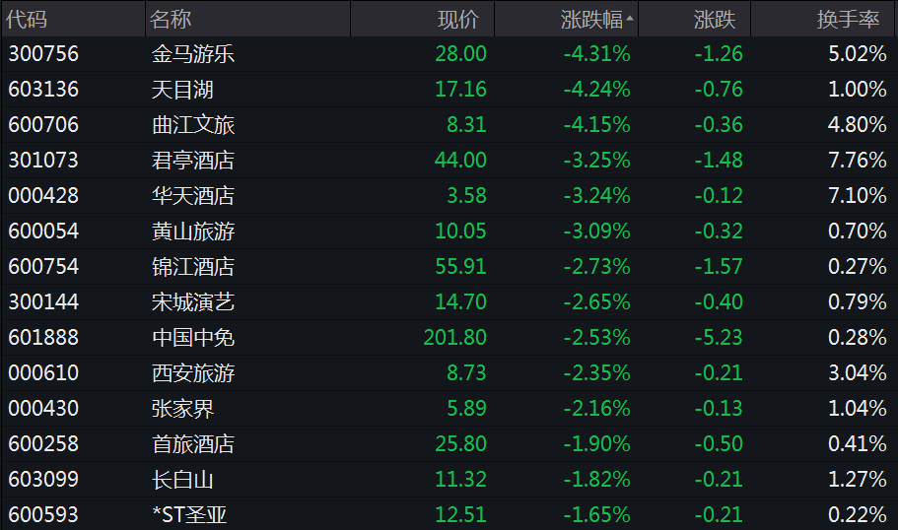This screenshot has width=898, height=530.
Task: Click the 5.89 price cell
Action: tap(466, 409)
